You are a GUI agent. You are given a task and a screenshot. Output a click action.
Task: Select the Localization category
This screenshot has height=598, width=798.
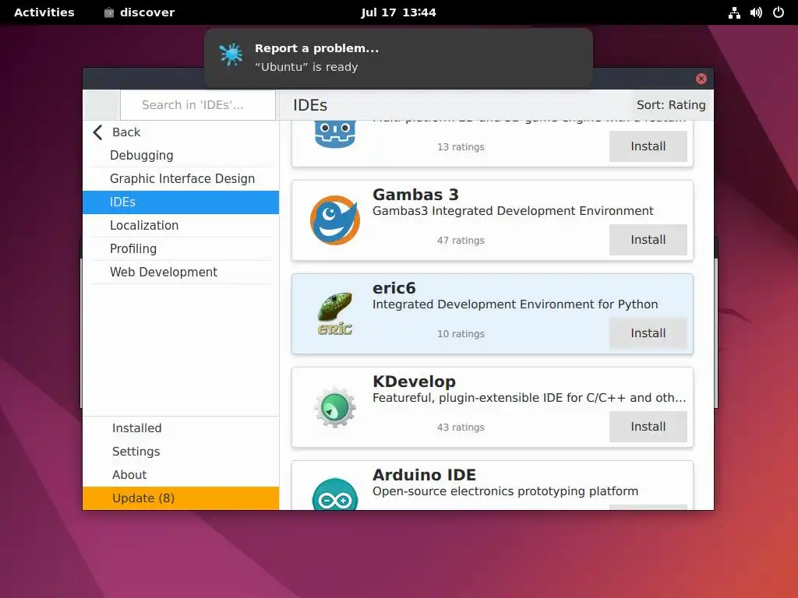181,226
